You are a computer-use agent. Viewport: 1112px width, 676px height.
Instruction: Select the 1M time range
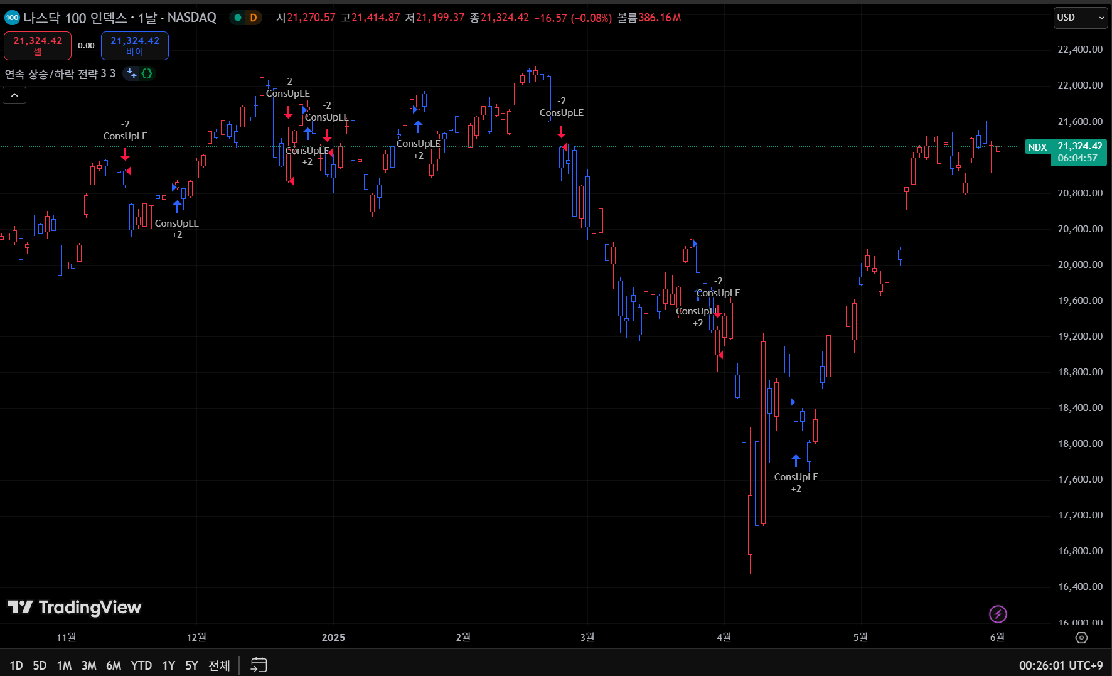tap(64, 665)
